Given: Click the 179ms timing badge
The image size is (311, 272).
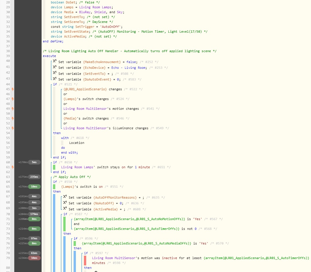Looking at the screenshot, I should click(34, 214).
